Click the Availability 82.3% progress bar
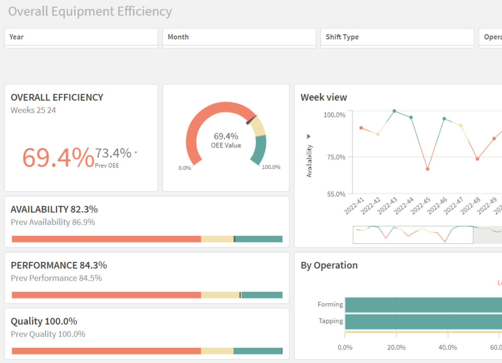502x363 pixels. 147,239
